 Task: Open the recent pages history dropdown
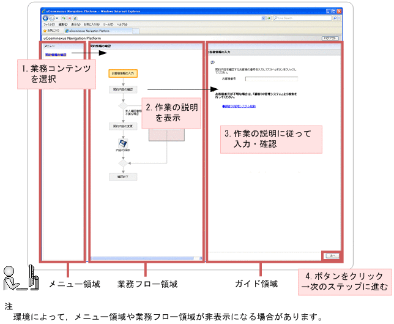click(57, 18)
